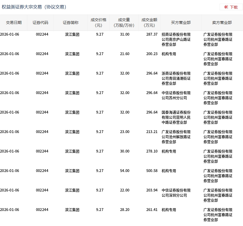Click buyer 中信证券股份有限公司深圳分公司
Image resolution: width=243 pixels, height=226 pixels.
(176, 193)
